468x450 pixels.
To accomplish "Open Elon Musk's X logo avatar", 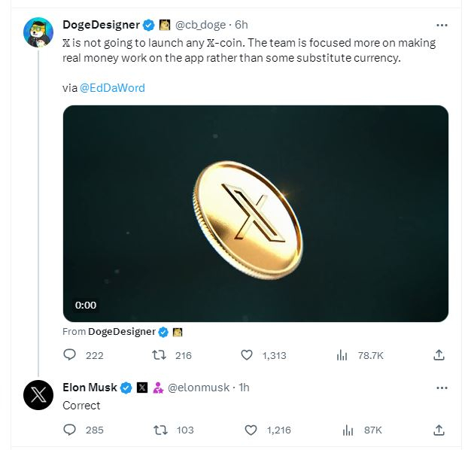I will tap(38, 394).
